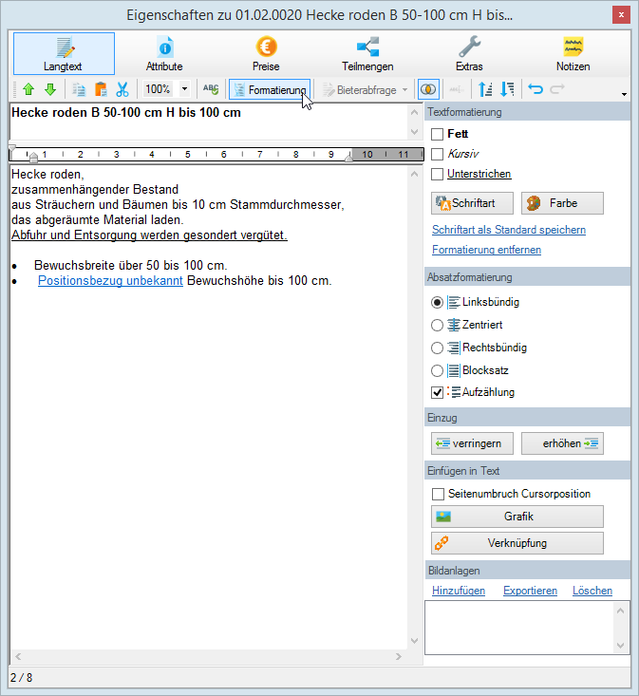Open the Bieterabfrage dropdown arrow
Viewport: 639px width, 696px height.
pos(404,89)
